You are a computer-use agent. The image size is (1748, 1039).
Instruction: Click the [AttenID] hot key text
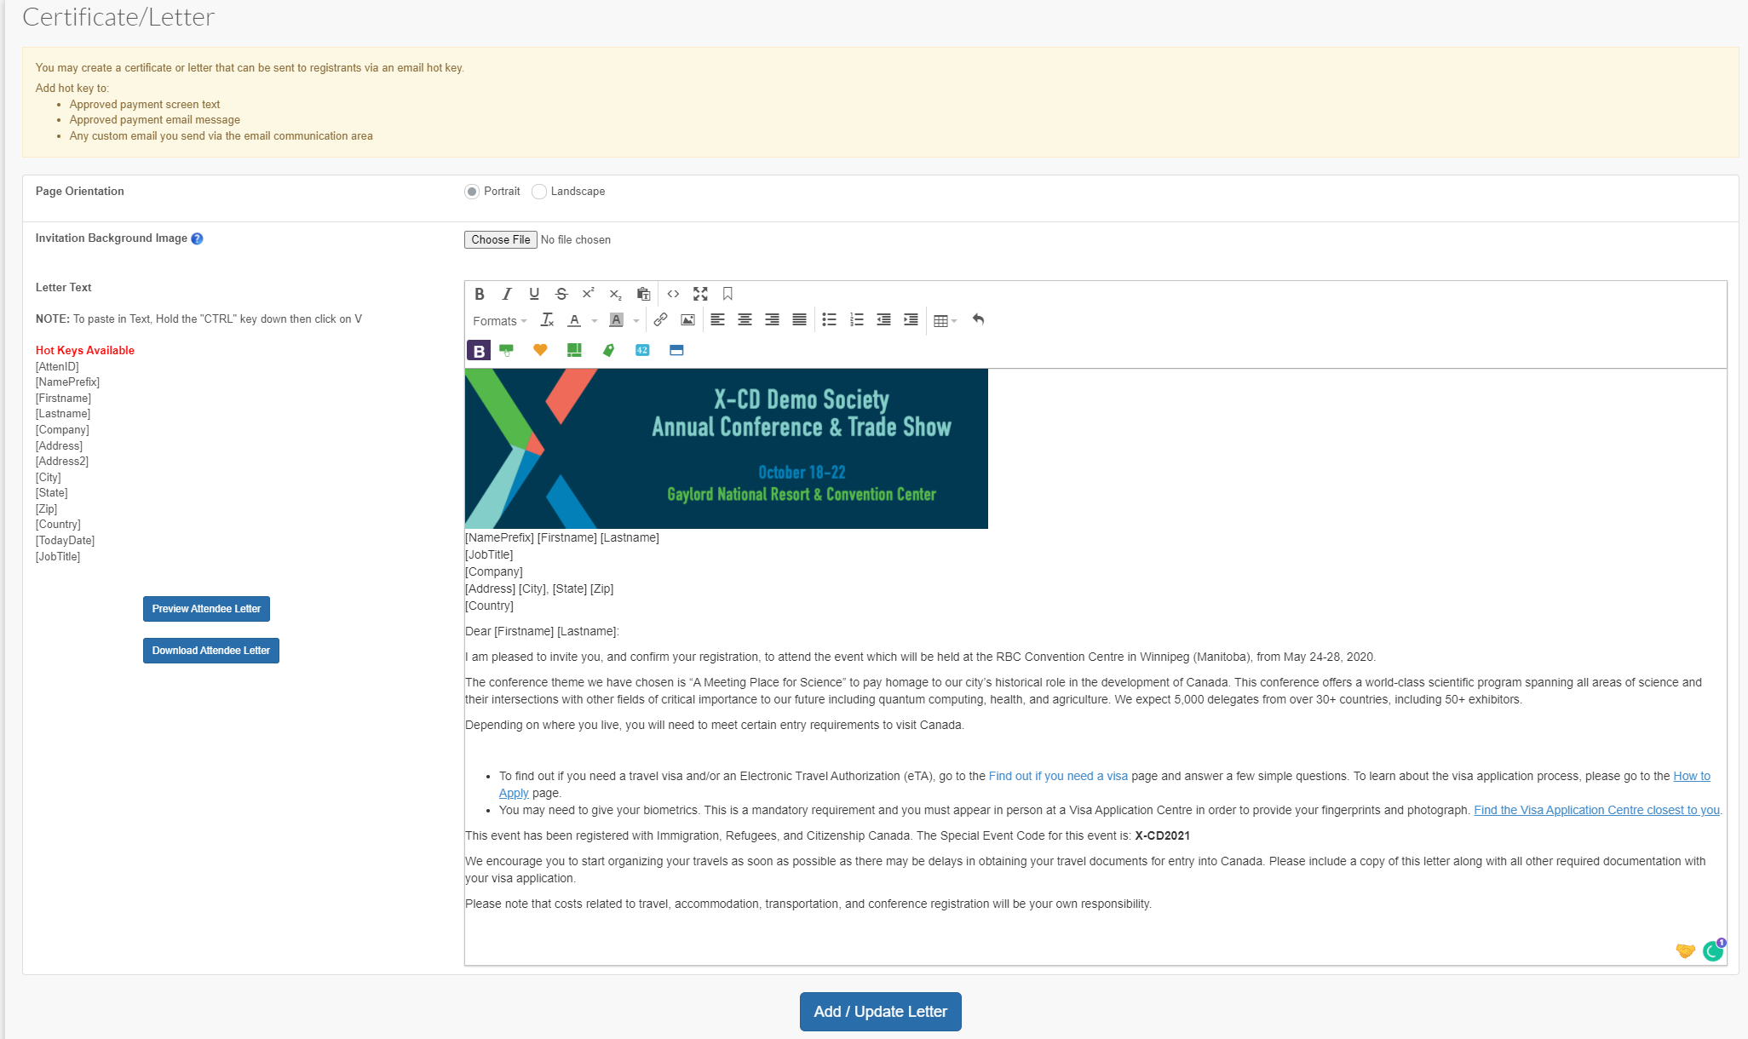tap(57, 366)
